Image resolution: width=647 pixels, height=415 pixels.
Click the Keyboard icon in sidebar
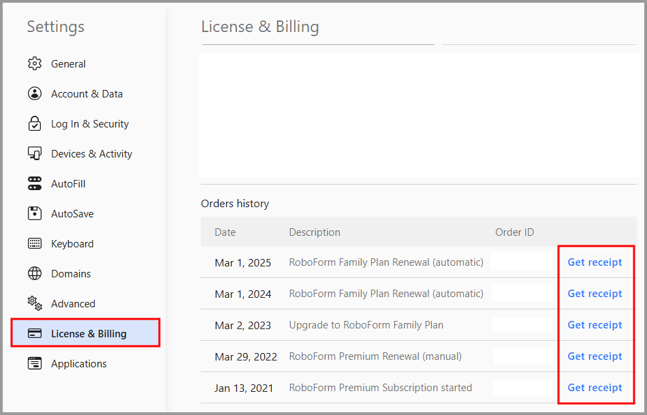tap(35, 244)
